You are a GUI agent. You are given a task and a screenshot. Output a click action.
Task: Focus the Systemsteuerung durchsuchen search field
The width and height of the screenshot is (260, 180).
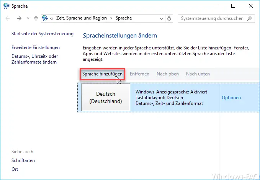pos(216,18)
